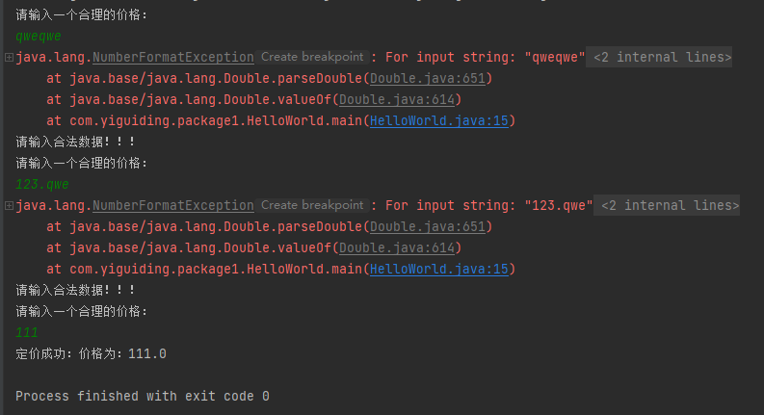The width and height of the screenshot is (764, 415).
Task: Expand the fold icon beside the 123.qwe exception
Action: pyautogui.click(x=9, y=206)
